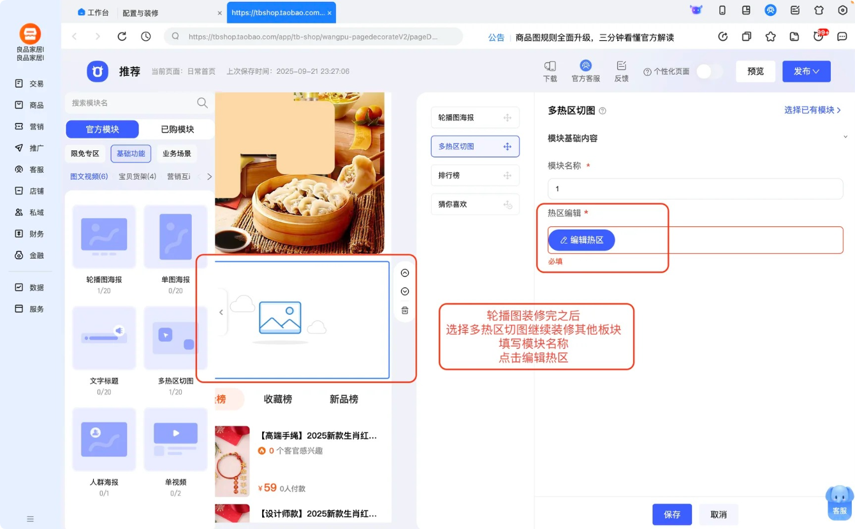855x529 pixels.
Task: Close the 配置与装修 browser tab
Action: pos(220,13)
